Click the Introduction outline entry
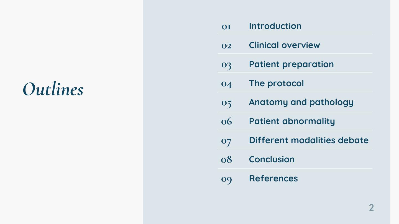 (275, 26)
